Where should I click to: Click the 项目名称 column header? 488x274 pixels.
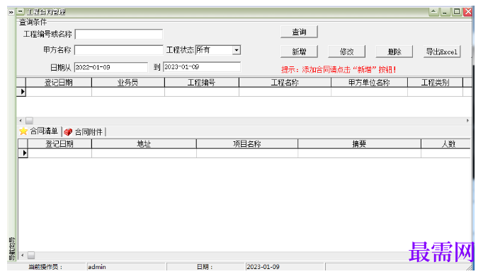click(247, 144)
